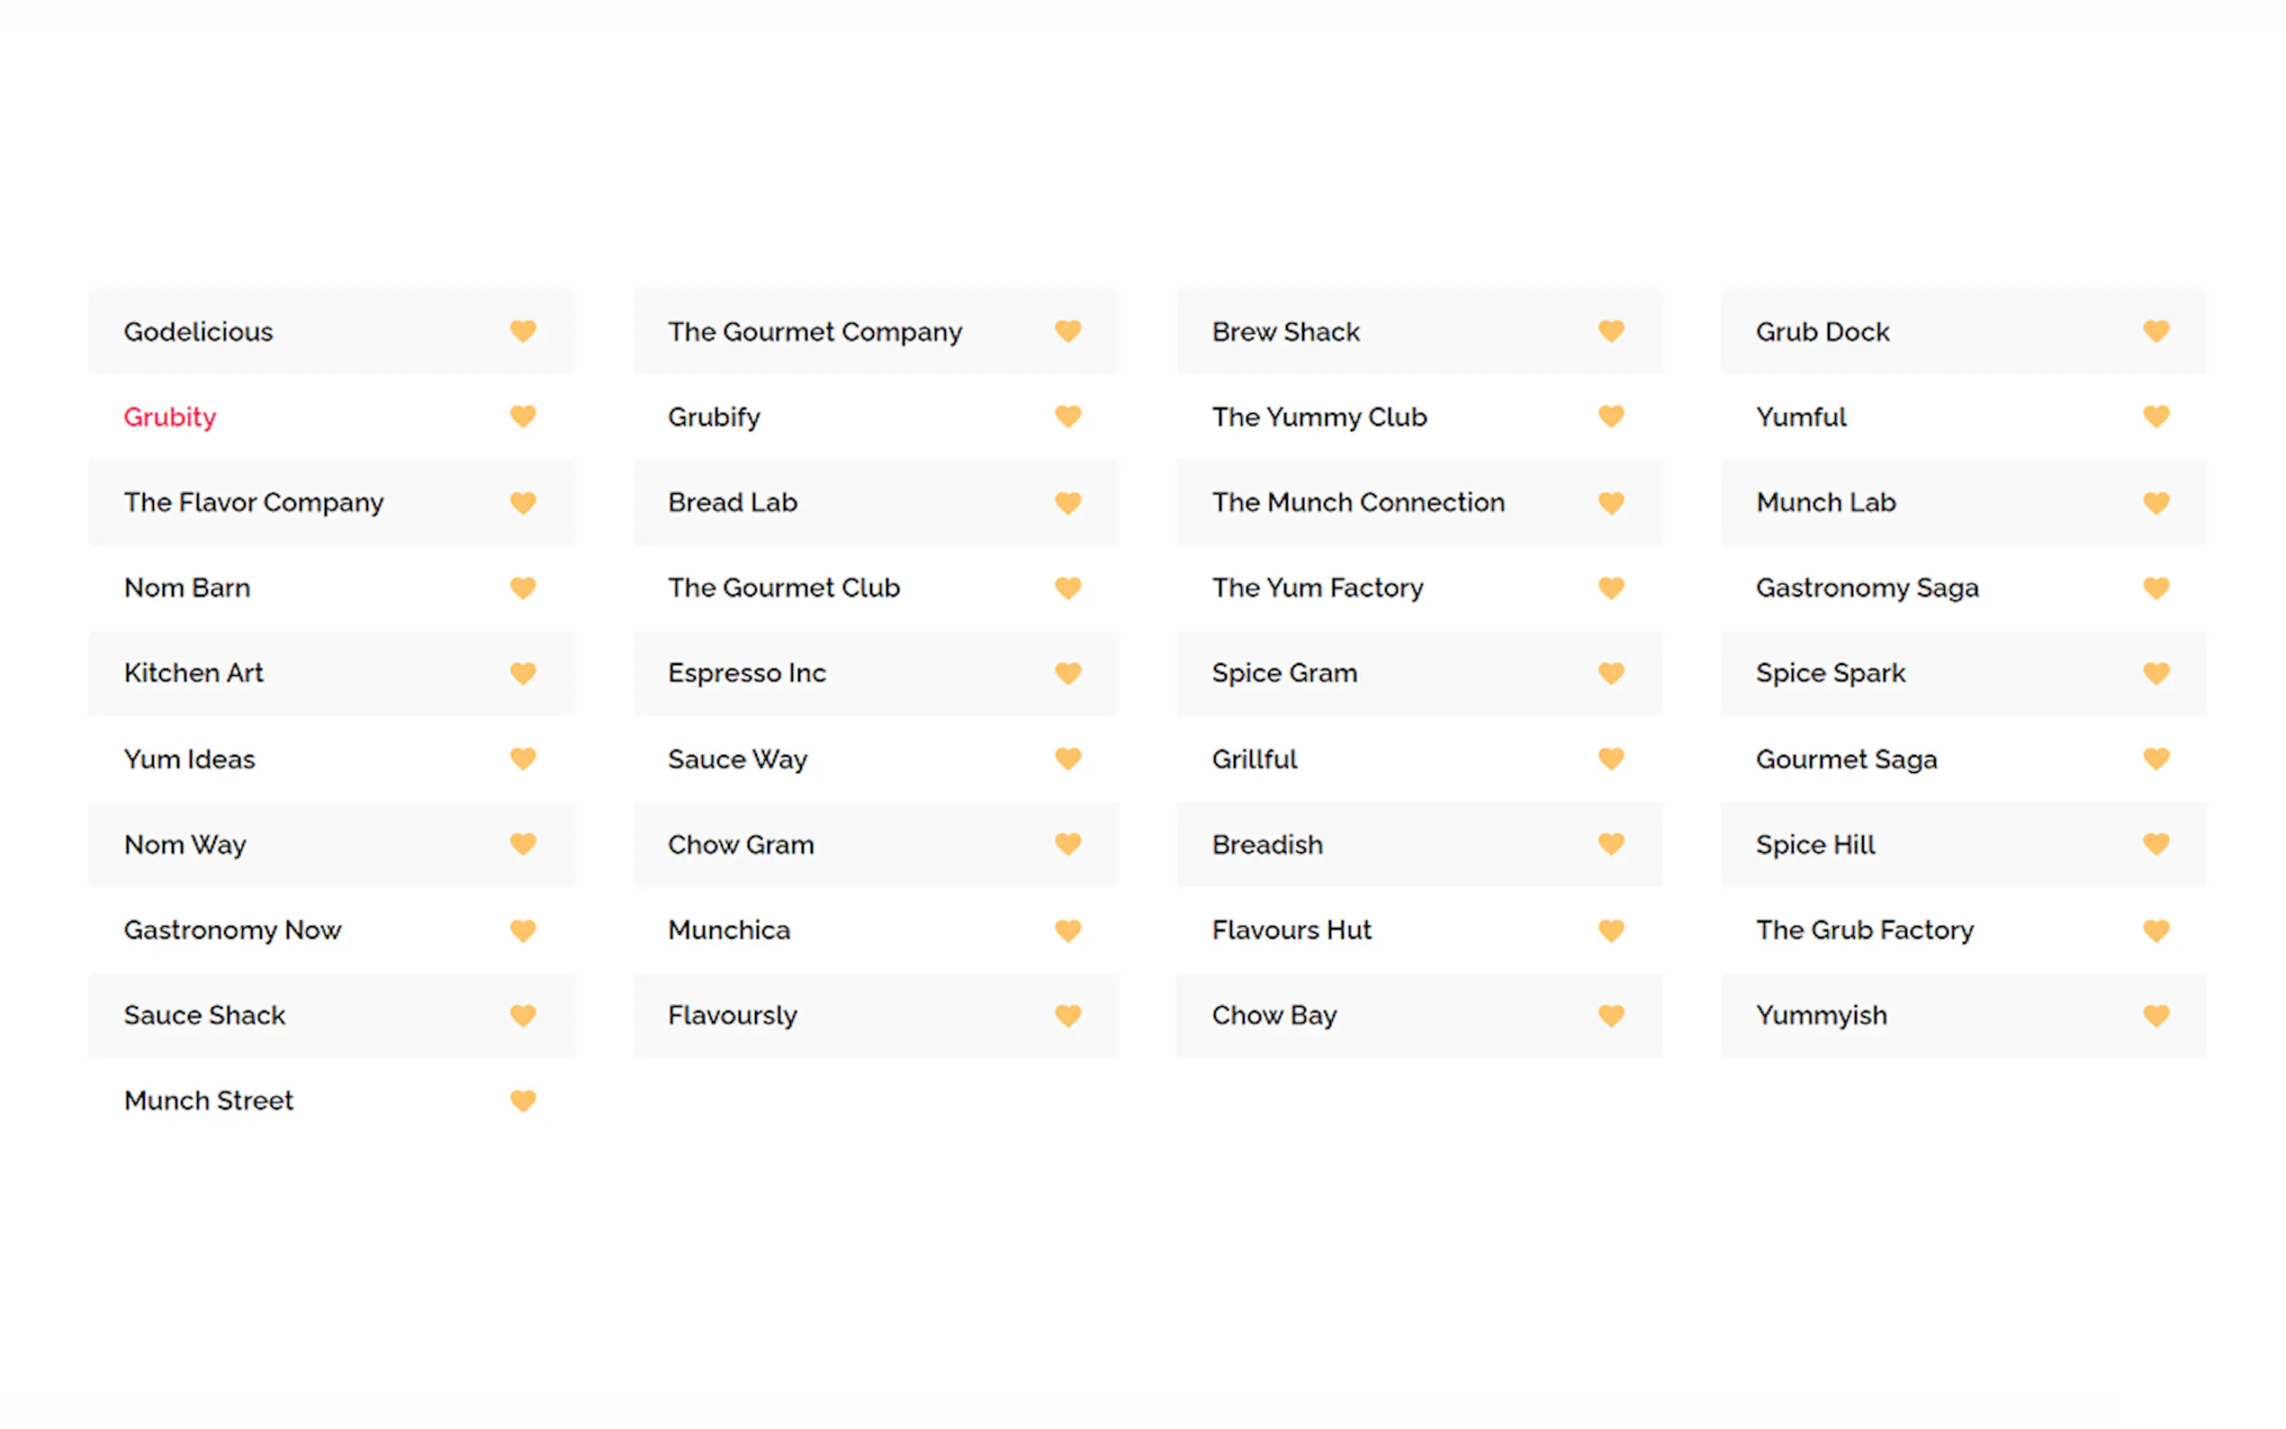Click the highlighted Grubity name
Screen dimensions: 2286x1429
[170, 417]
